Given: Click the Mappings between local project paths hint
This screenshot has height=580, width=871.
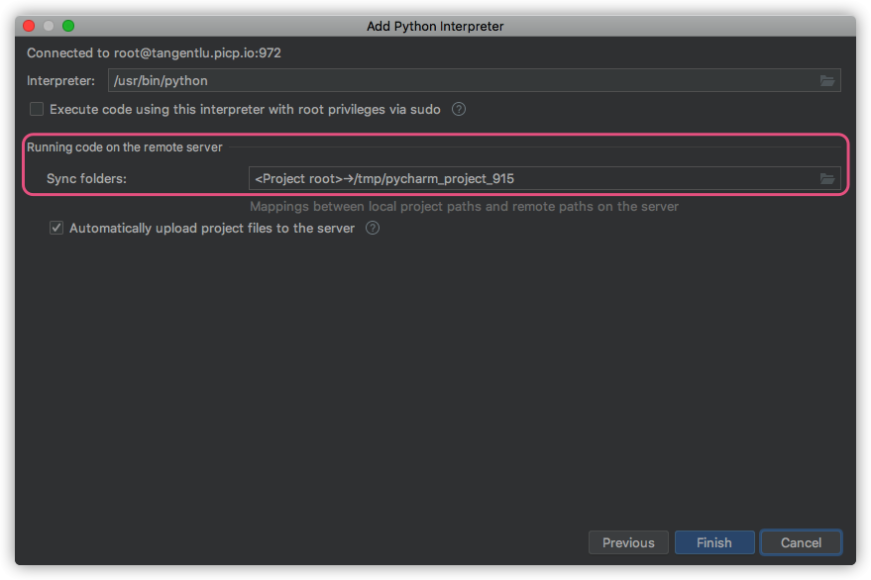Looking at the screenshot, I should (464, 207).
